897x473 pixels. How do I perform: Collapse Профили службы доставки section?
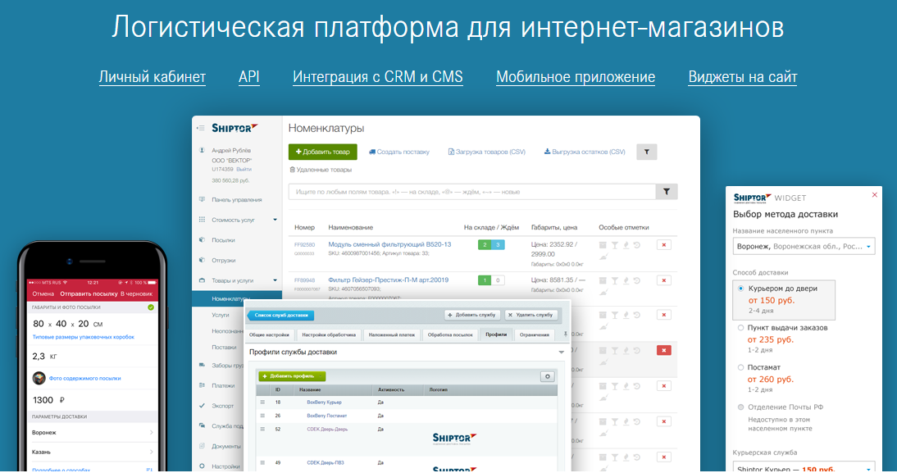click(x=561, y=352)
